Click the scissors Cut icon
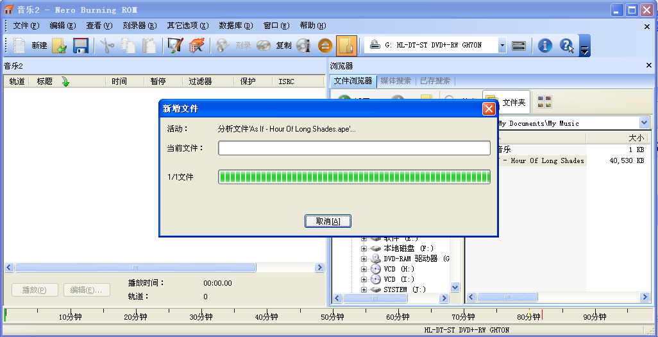 pos(107,46)
